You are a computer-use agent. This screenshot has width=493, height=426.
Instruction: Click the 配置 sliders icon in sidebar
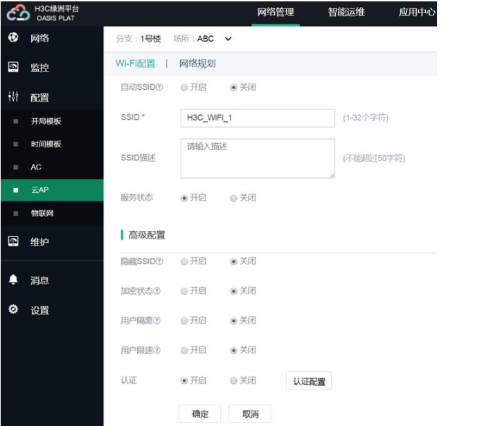tap(13, 97)
